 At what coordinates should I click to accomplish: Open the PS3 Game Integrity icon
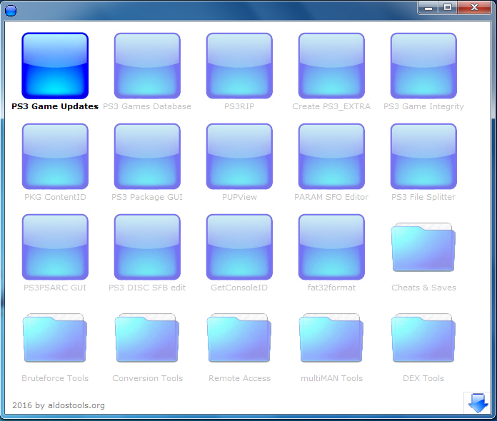(x=423, y=66)
